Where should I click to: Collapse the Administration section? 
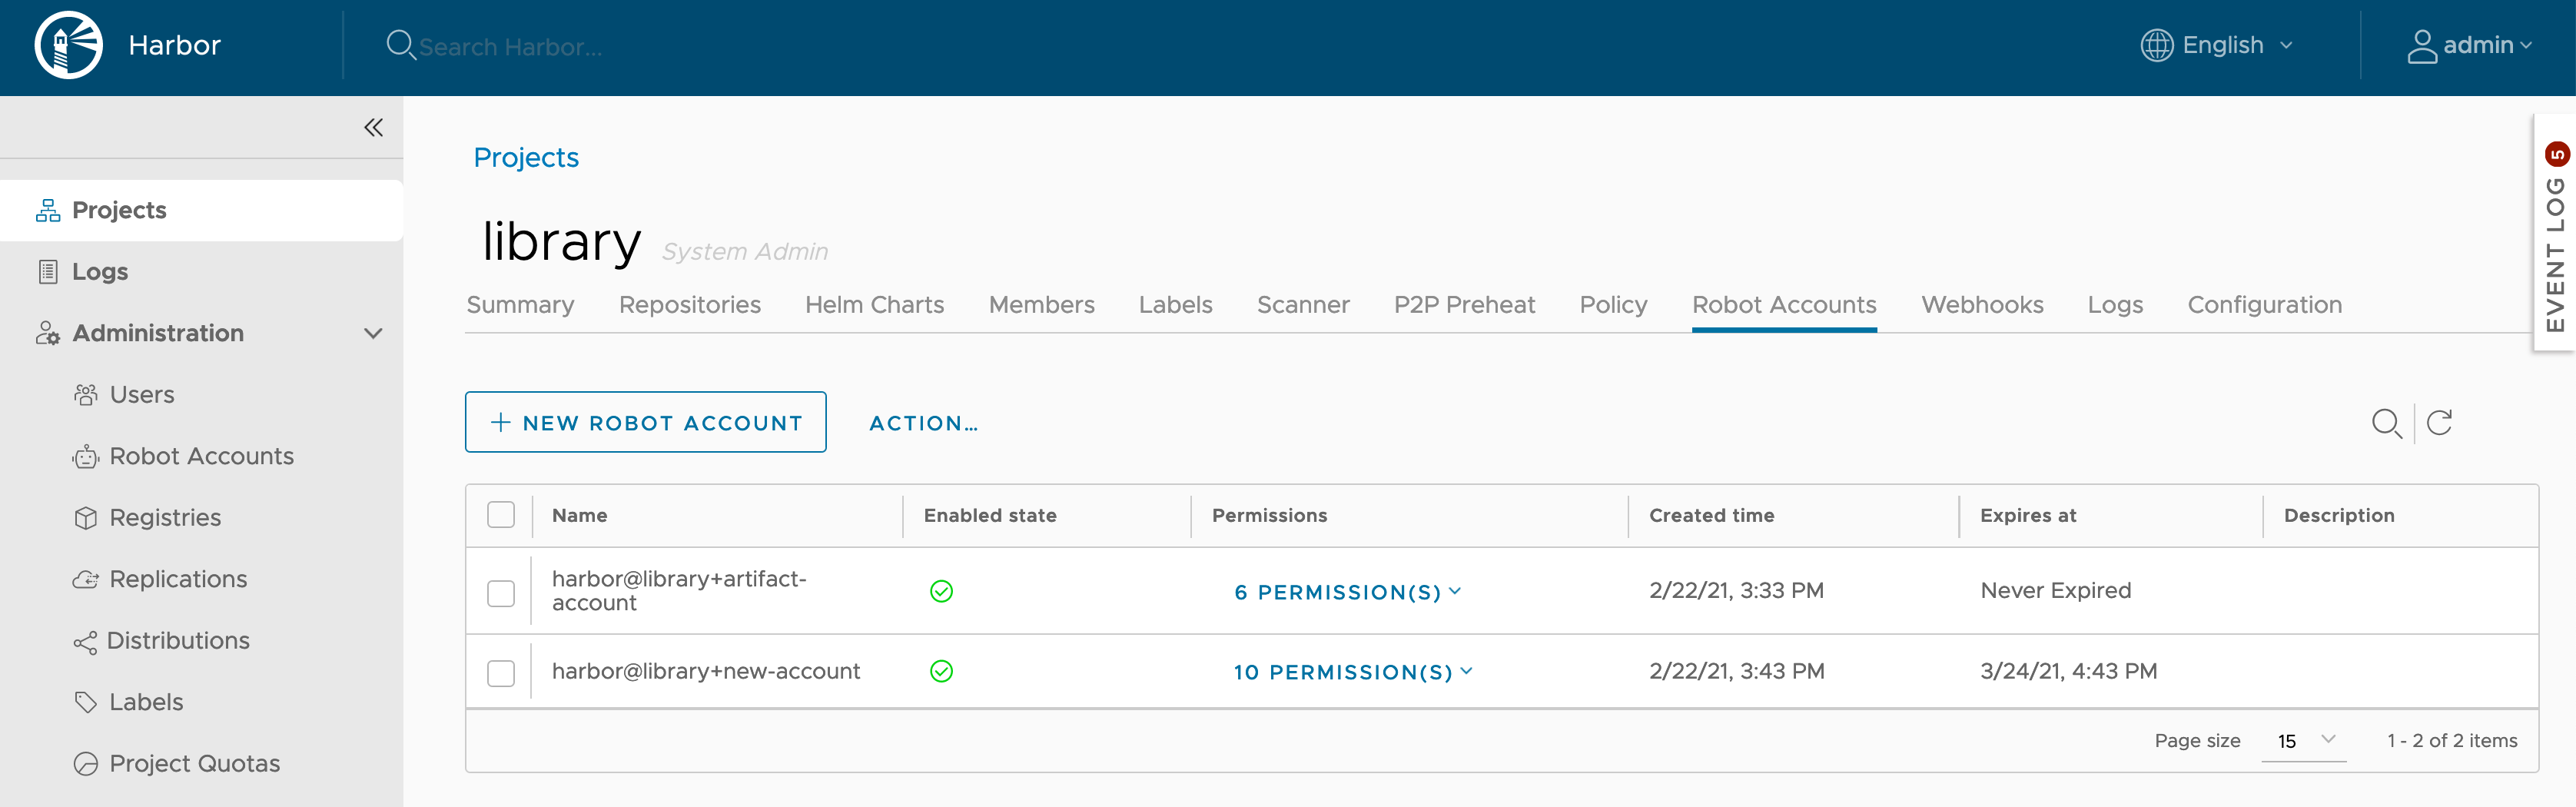(x=374, y=333)
